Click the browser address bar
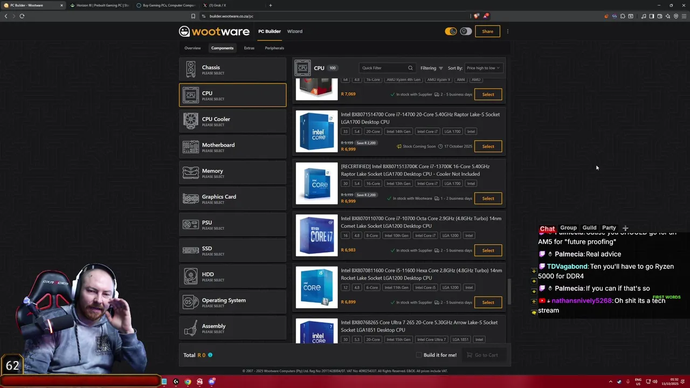This screenshot has height=388, width=690. (334, 16)
